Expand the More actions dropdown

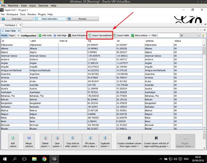pos(141,35)
